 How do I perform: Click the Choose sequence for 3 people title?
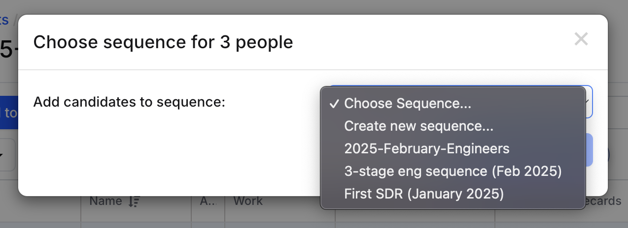click(x=163, y=42)
